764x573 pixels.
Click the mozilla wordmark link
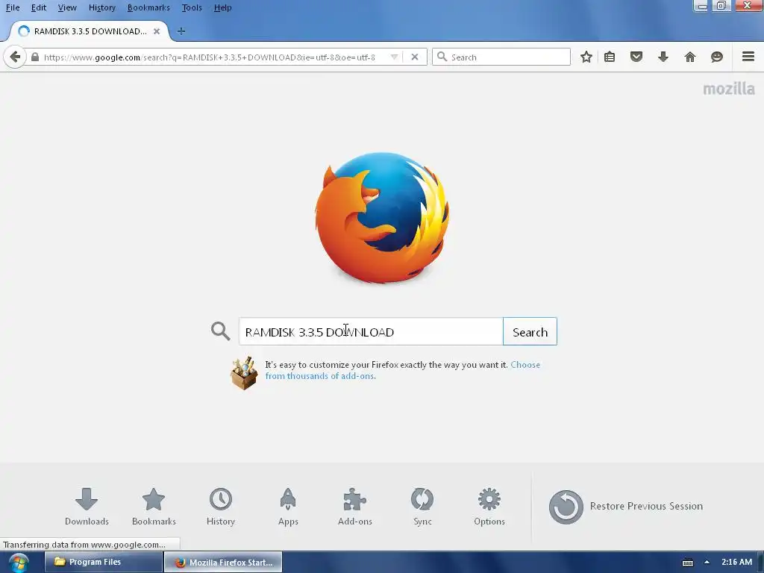(729, 89)
